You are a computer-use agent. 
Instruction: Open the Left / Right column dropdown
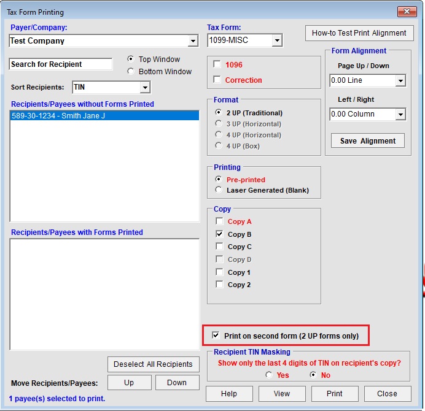pyautogui.click(x=400, y=114)
